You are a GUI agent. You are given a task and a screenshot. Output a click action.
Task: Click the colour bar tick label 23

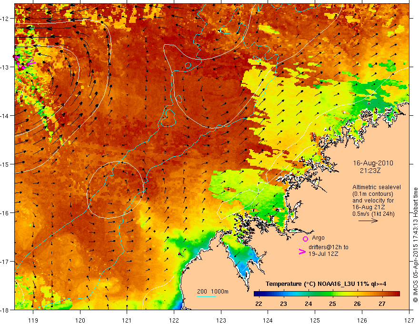(x=283, y=304)
